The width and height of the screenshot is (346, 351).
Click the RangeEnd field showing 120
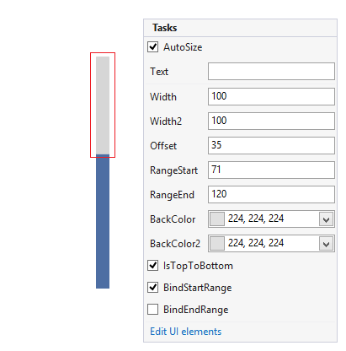point(271,194)
